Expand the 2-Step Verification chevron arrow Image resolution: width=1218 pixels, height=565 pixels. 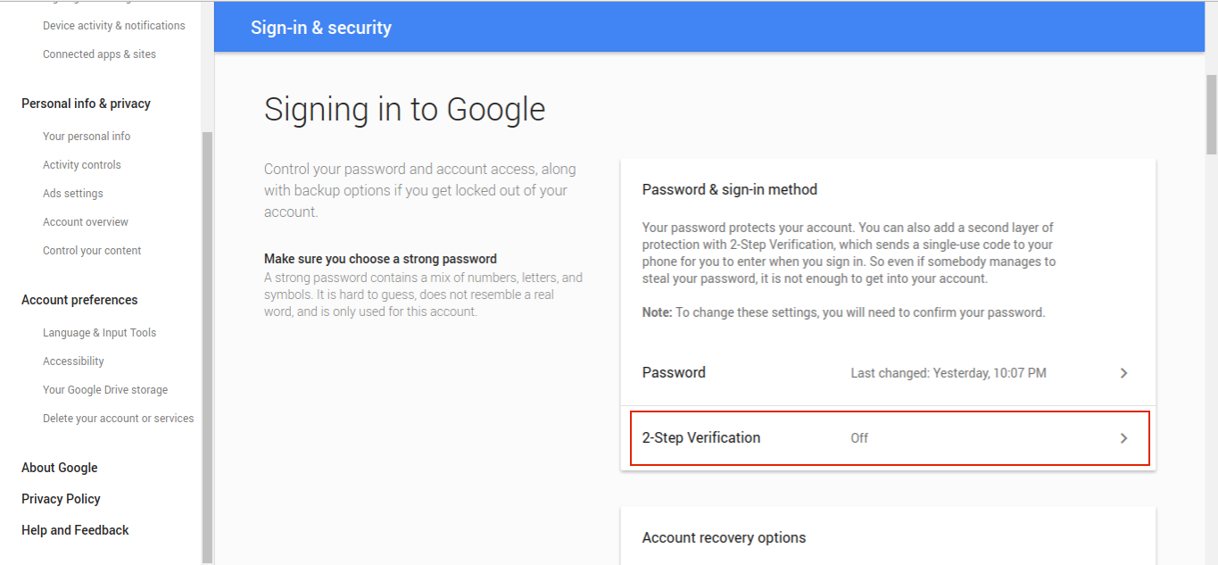pyautogui.click(x=1123, y=438)
